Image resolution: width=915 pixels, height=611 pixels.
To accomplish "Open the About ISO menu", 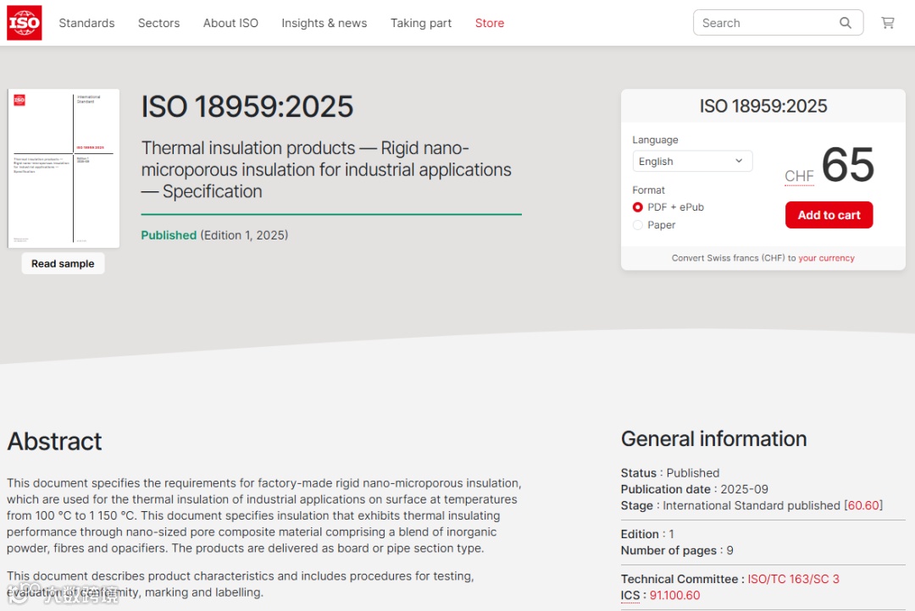I will tap(230, 23).
